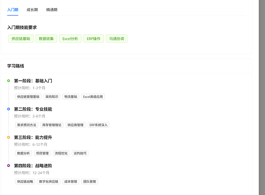The image size is (265, 195).
Task: Click the vertical scrollbar on the right
Action: 261,97
